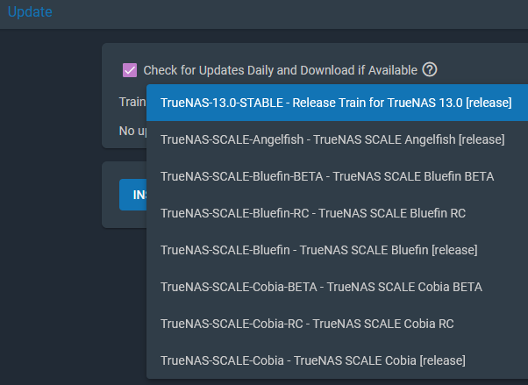Click the help icon beside Check for Updates
528x385 pixels.
(430, 70)
